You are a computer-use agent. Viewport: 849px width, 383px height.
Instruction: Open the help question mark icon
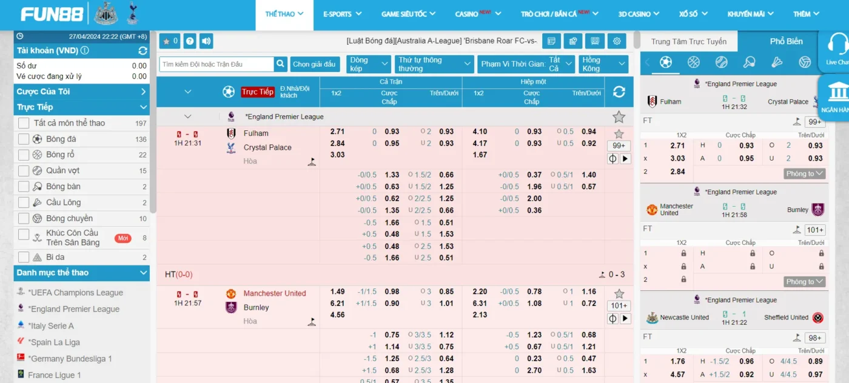[190, 41]
